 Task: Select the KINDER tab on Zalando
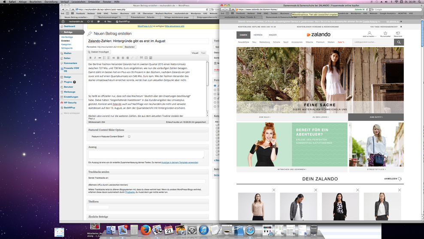click(x=273, y=35)
